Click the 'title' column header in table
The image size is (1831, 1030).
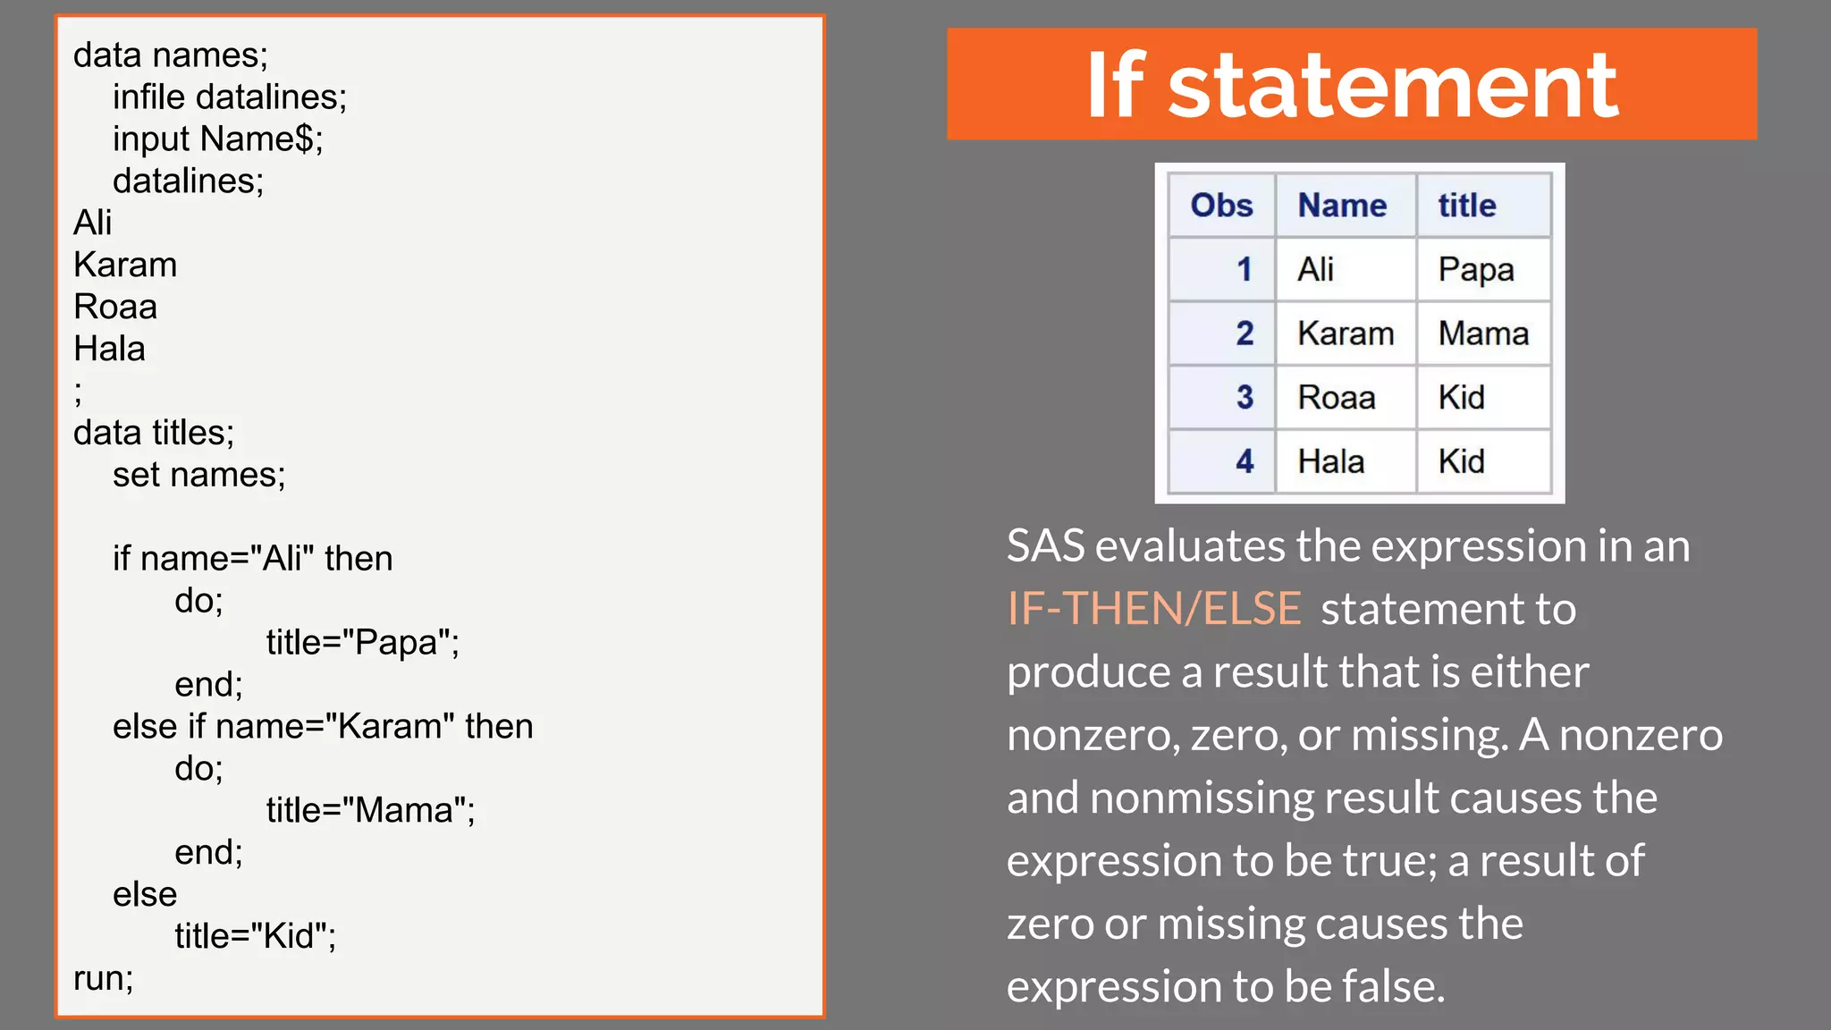[x=1466, y=206]
